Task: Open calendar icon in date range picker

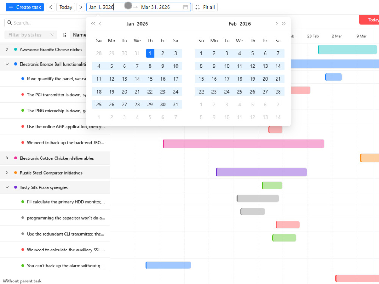Action: click(185, 7)
